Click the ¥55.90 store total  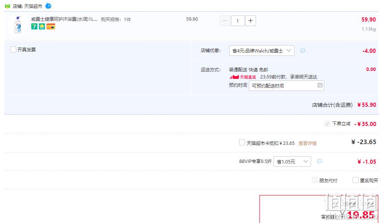[x=367, y=105]
